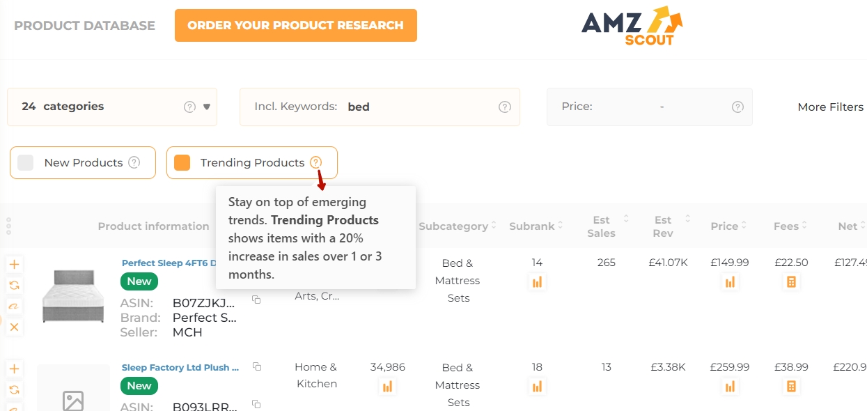Click help icon next to Trending Products
Image resolution: width=867 pixels, height=411 pixels.
point(317,162)
